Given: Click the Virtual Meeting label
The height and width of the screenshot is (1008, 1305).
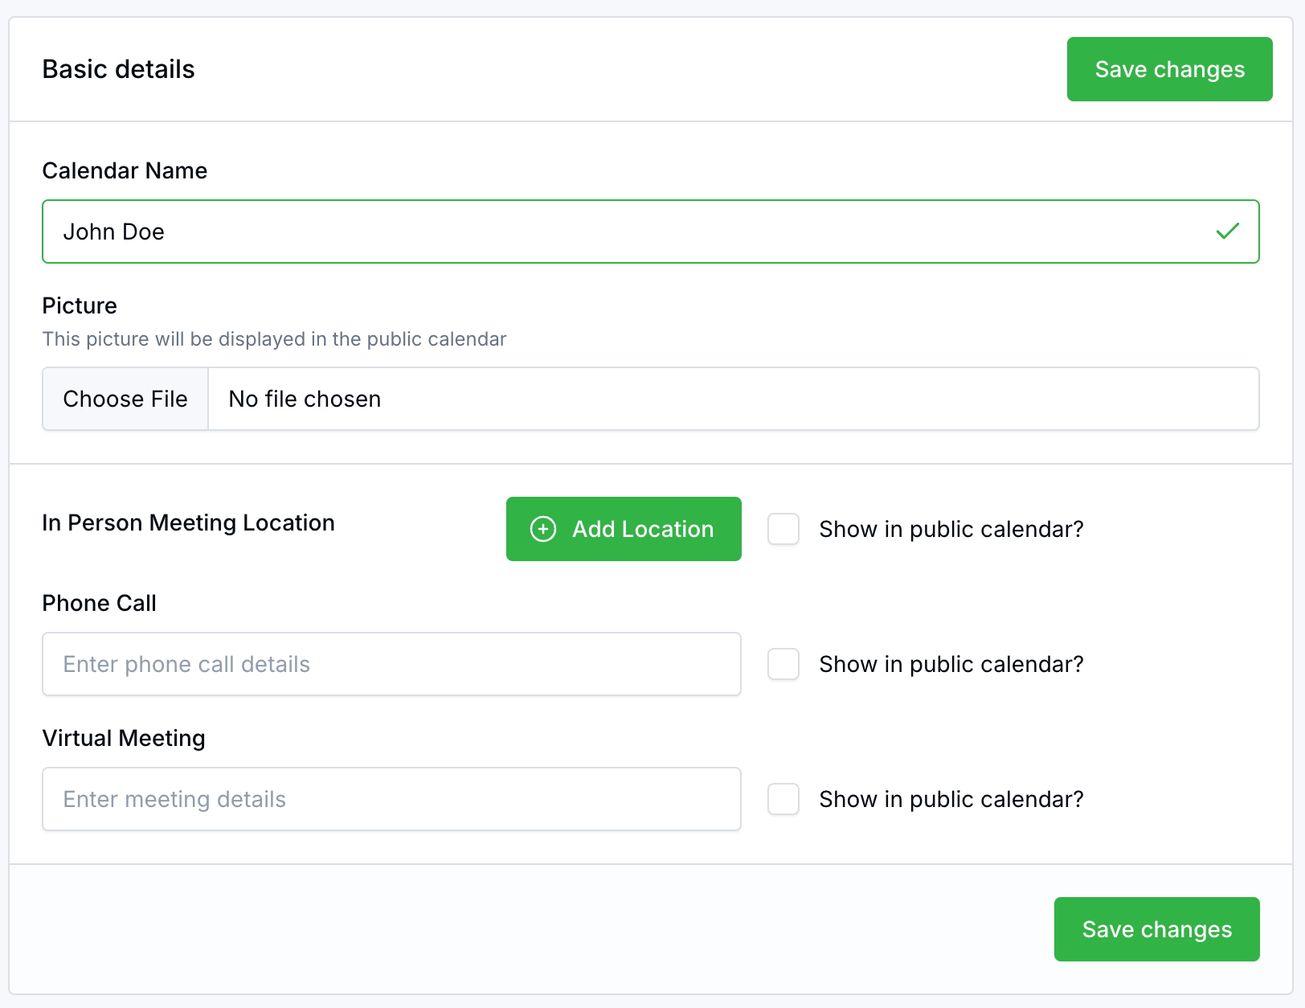Looking at the screenshot, I should pos(124,738).
